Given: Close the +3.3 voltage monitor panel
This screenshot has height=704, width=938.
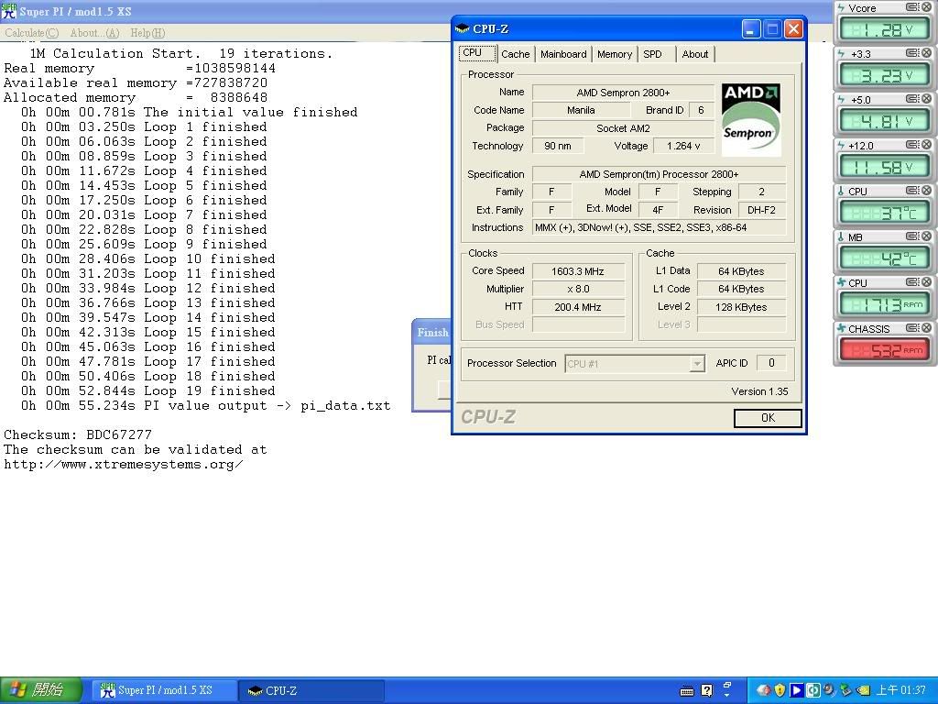Looking at the screenshot, I should point(926,52).
